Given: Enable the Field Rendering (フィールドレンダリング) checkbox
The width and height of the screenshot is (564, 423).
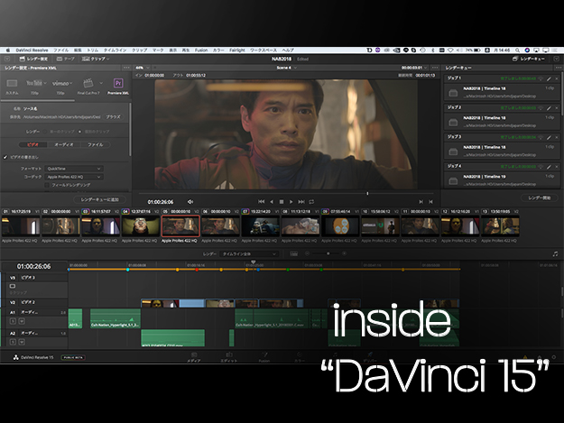Looking at the screenshot, I should [x=47, y=185].
